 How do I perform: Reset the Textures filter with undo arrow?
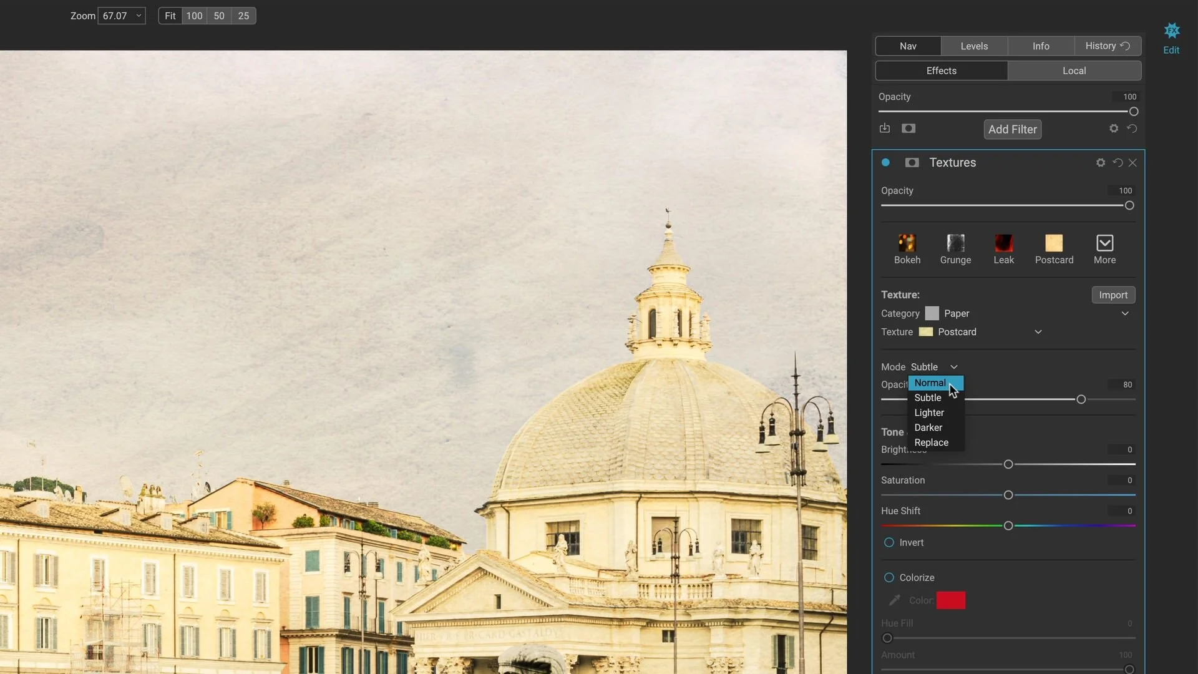pyautogui.click(x=1118, y=162)
